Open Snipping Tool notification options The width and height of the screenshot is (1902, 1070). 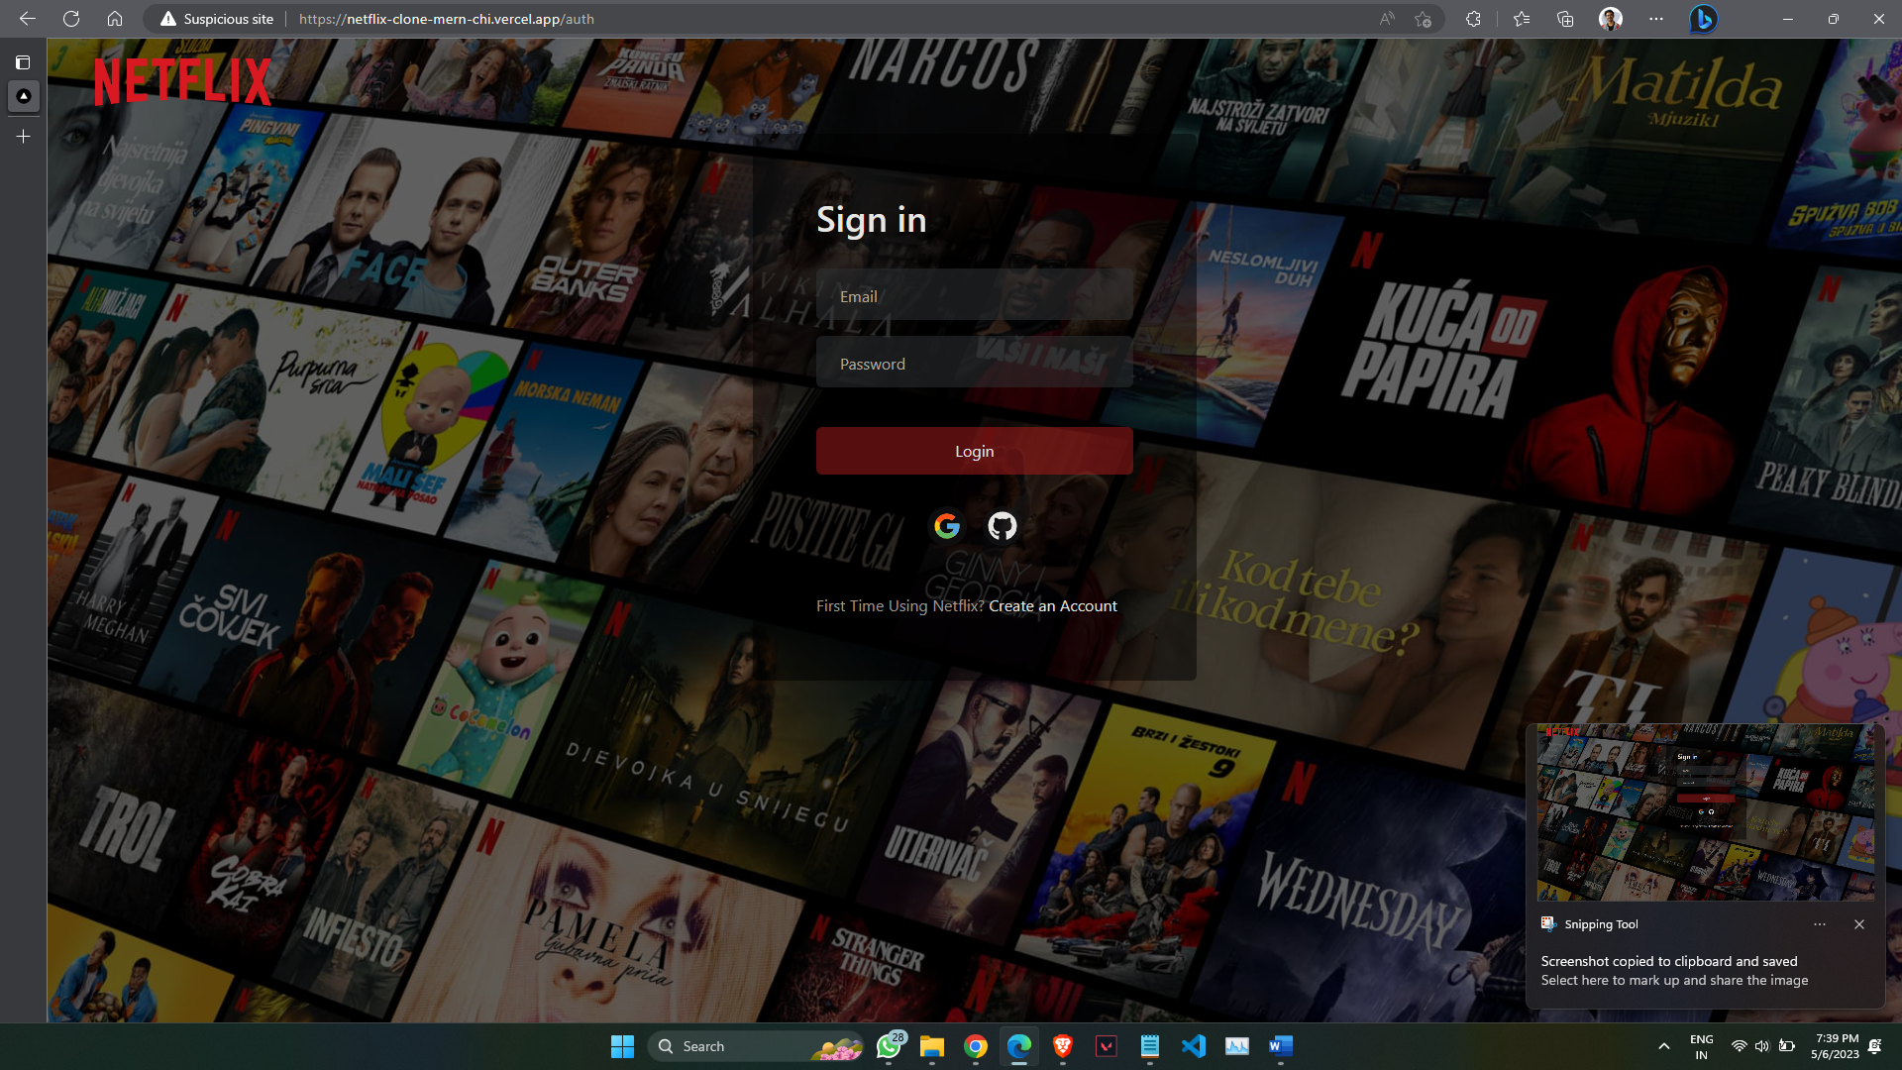pos(1819,924)
